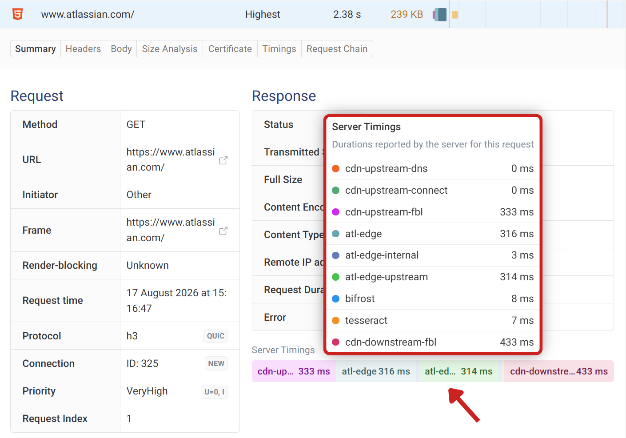626x438 pixels.
Task: Open the Body tab
Action: [x=121, y=49]
